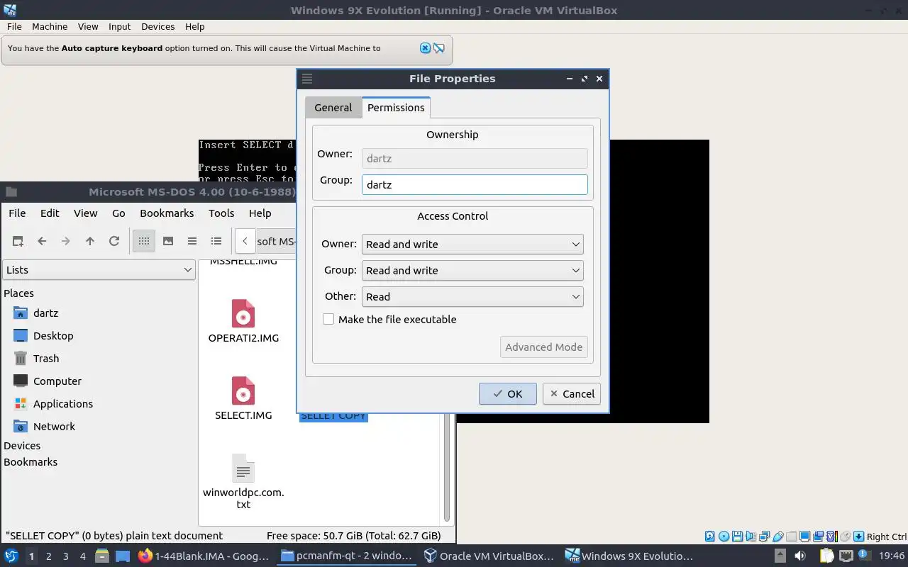This screenshot has height=567, width=908.
Task: Select the highlighted SELLET COPY file label
Action: point(333,416)
